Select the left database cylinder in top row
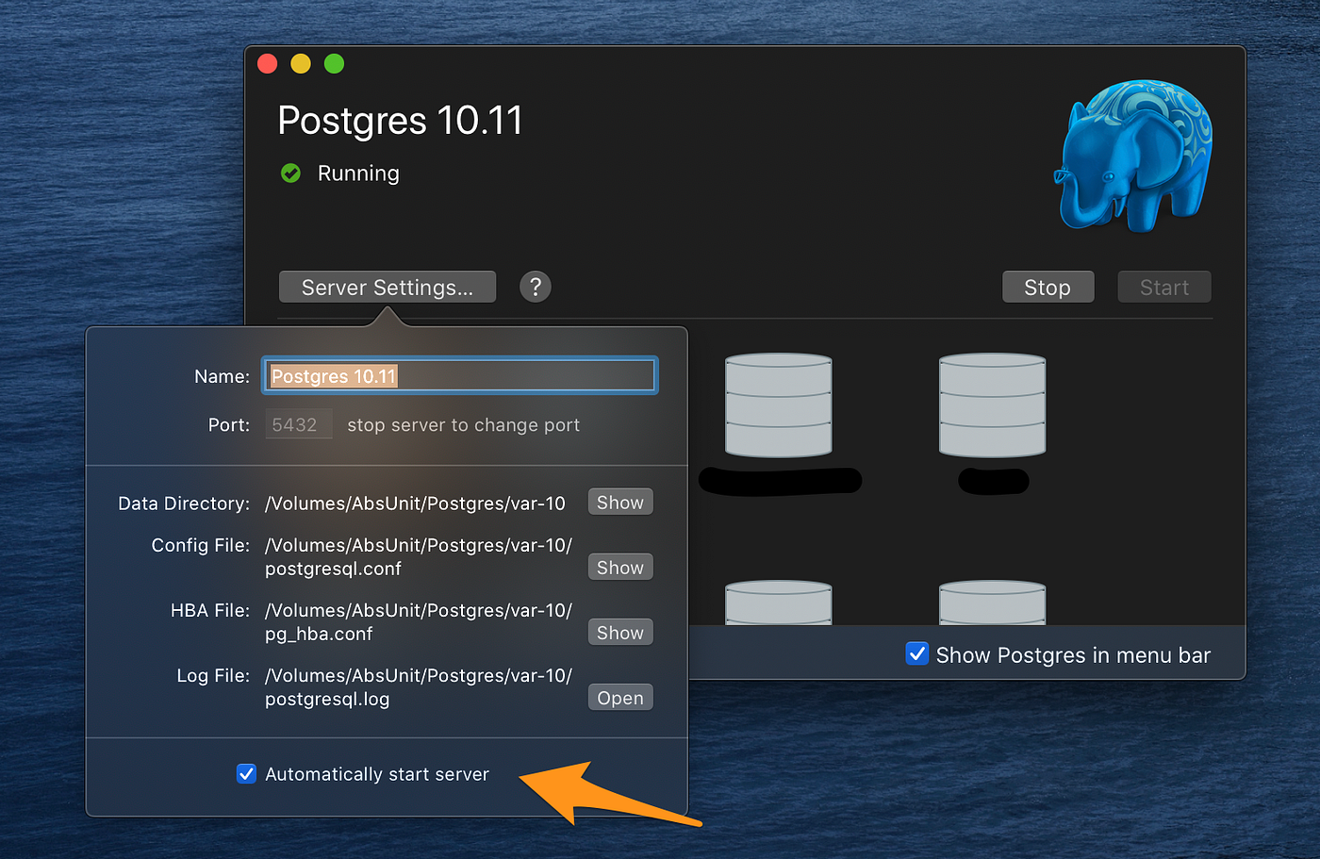The width and height of the screenshot is (1320, 859). click(779, 405)
